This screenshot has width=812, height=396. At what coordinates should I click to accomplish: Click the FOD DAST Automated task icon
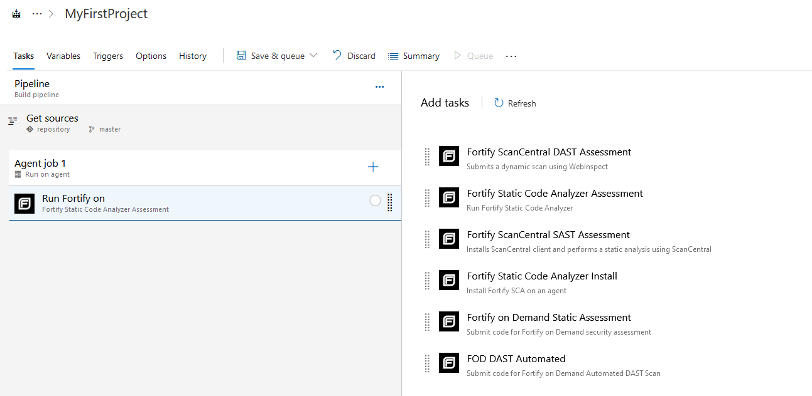448,363
